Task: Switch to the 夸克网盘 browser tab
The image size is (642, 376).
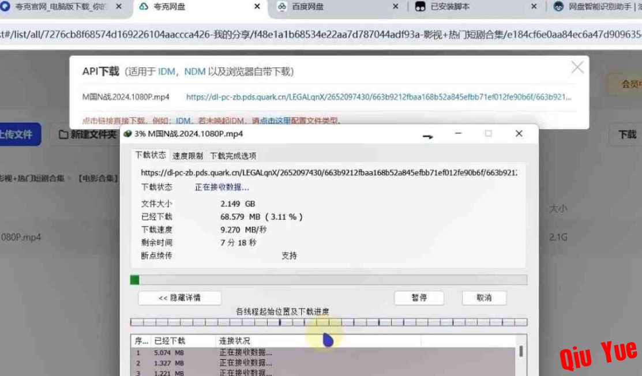Action: (x=201, y=7)
